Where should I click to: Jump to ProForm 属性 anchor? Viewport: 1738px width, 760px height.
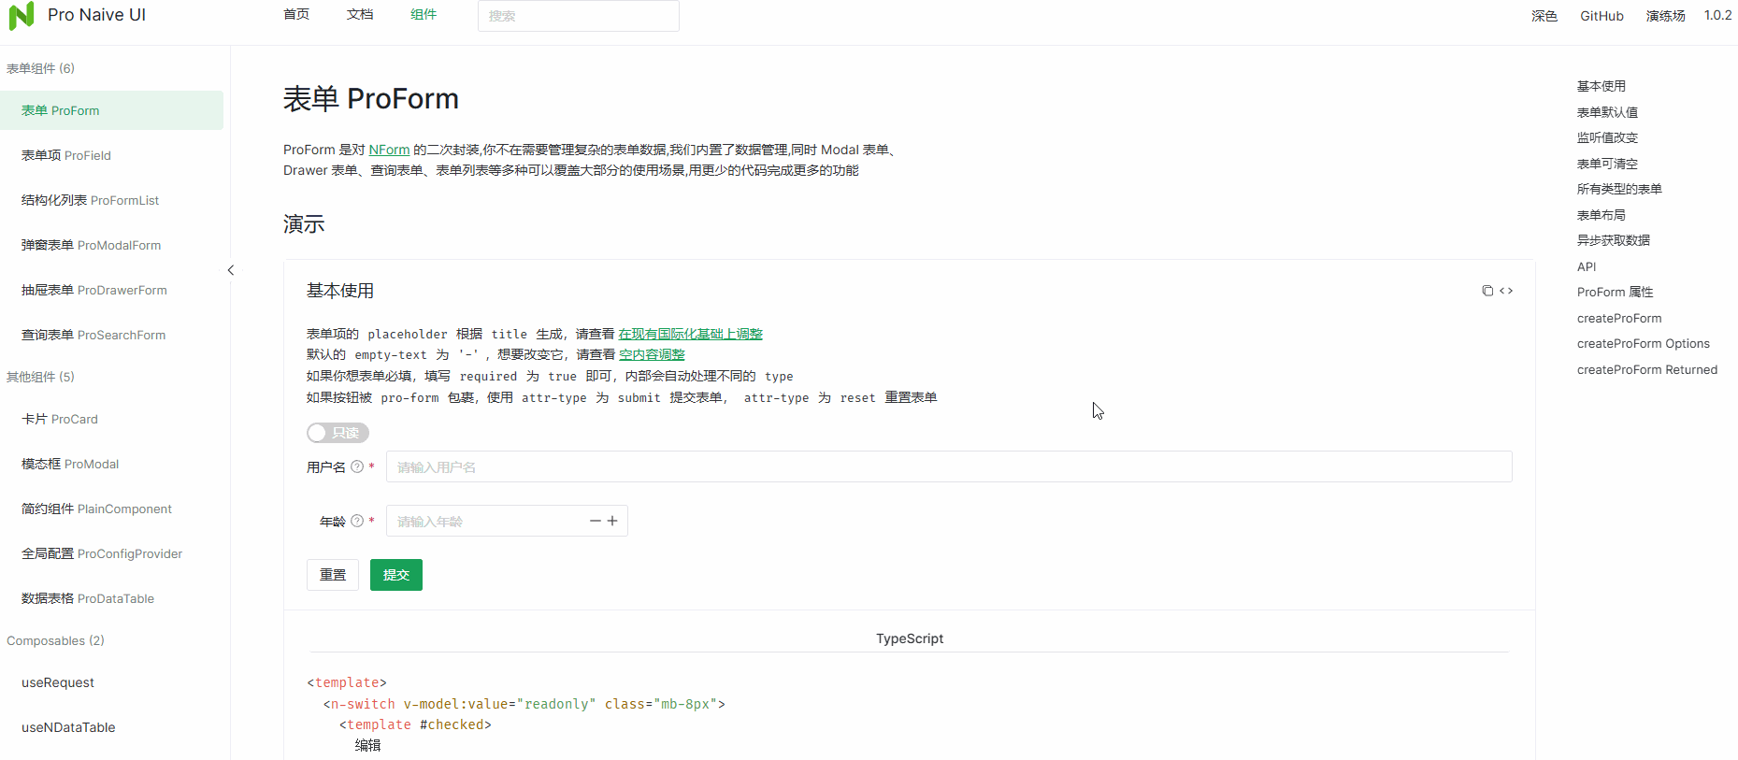1615,292
